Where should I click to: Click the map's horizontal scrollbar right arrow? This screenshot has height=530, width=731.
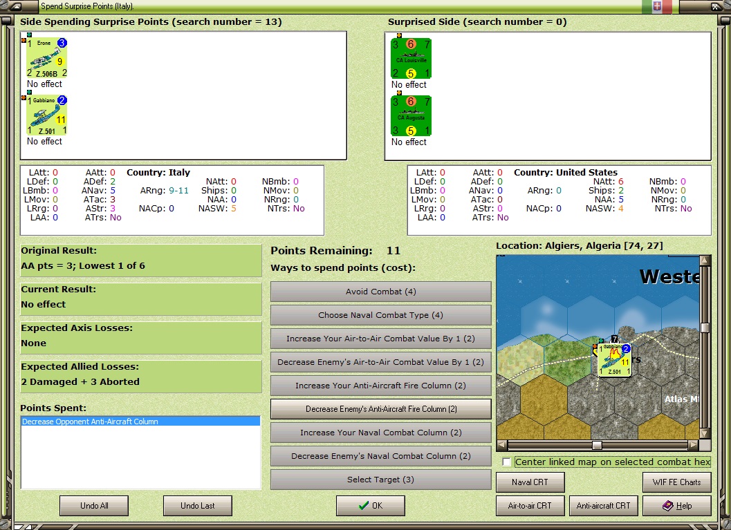point(694,445)
